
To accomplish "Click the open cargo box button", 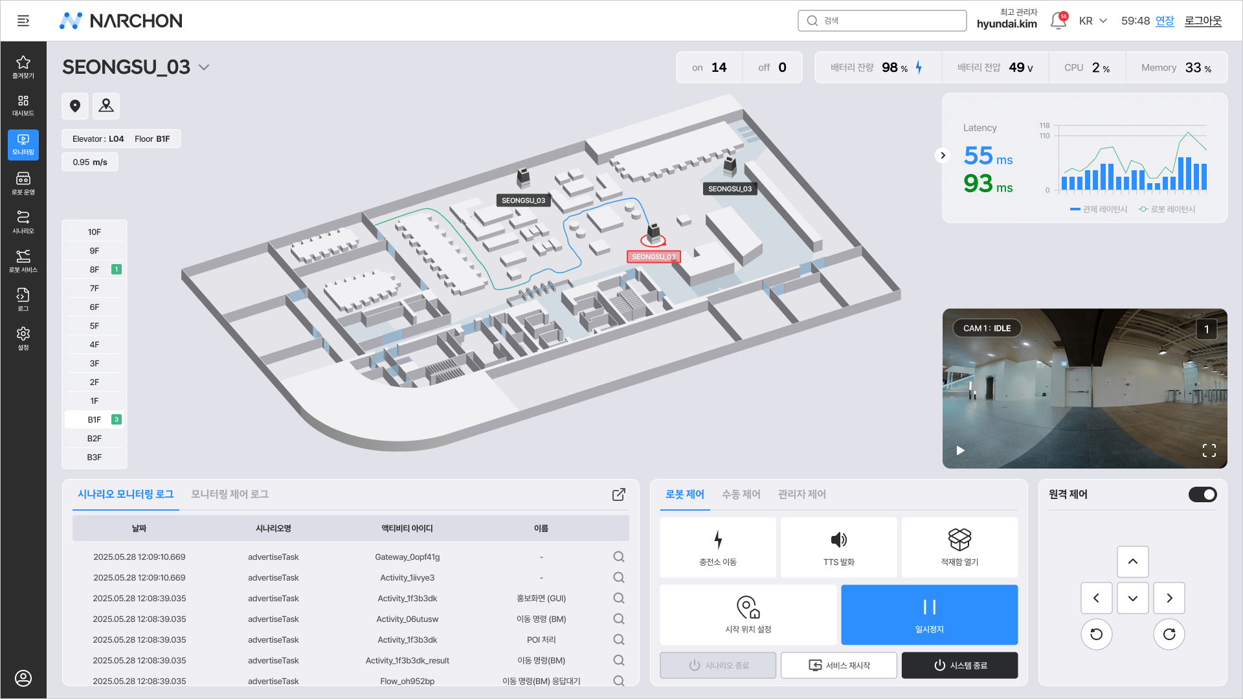I will pyautogui.click(x=959, y=548).
